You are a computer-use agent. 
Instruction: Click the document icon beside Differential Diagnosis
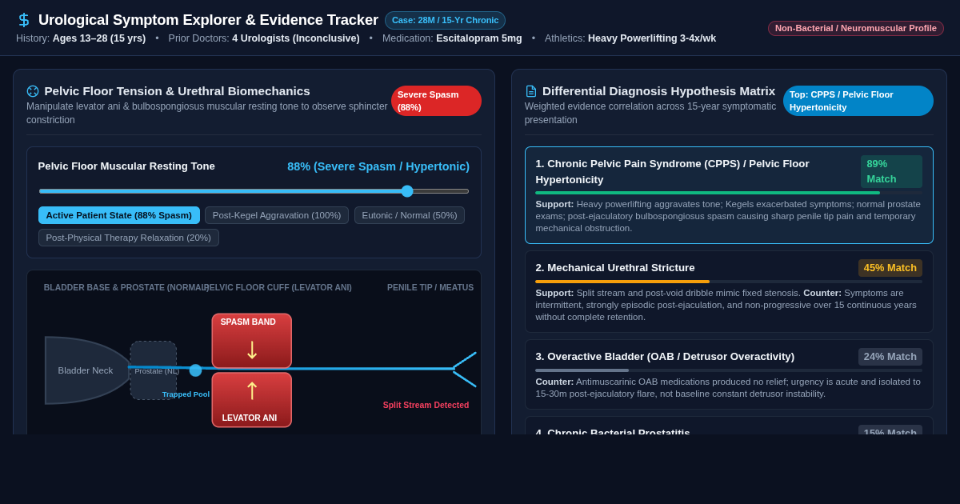coord(531,91)
